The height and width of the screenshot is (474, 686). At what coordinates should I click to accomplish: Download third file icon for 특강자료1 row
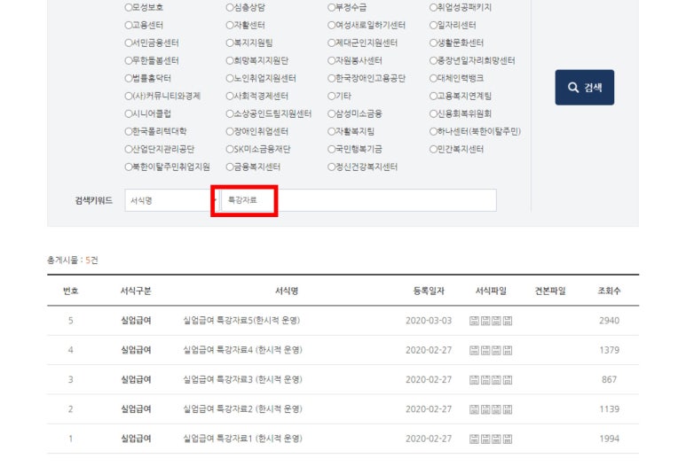(496, 439)
